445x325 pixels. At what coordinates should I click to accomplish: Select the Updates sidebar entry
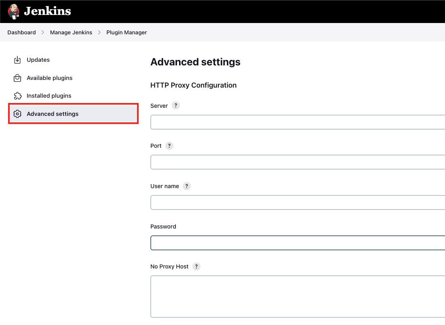[38, 60]
